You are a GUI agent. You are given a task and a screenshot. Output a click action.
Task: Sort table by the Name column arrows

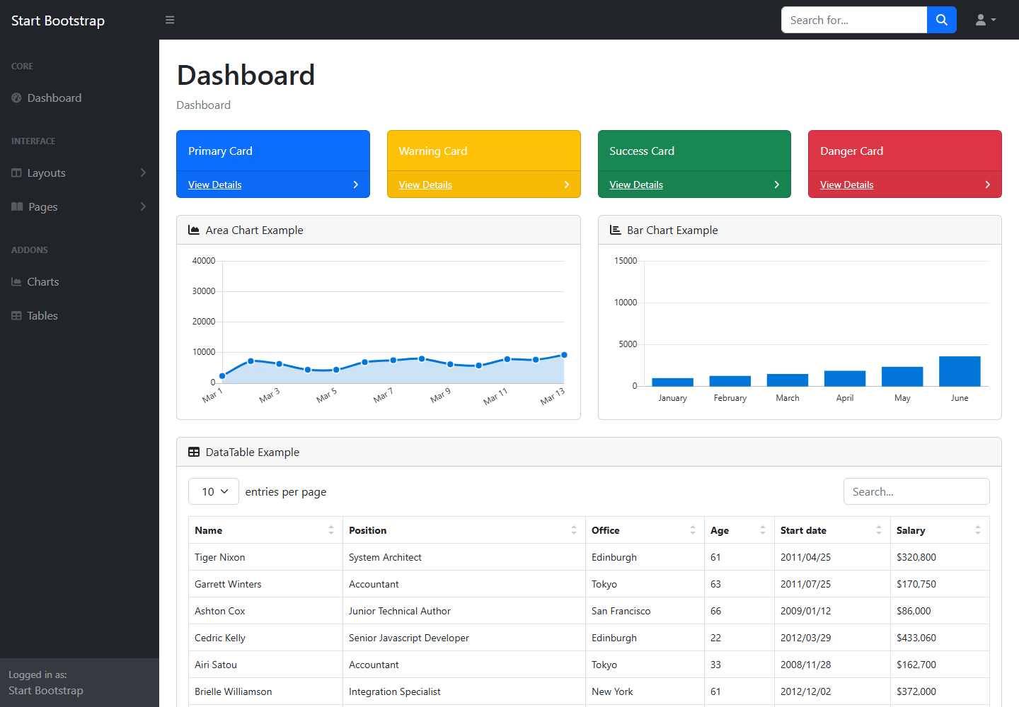pyautogui.click(x=331, y=530)
